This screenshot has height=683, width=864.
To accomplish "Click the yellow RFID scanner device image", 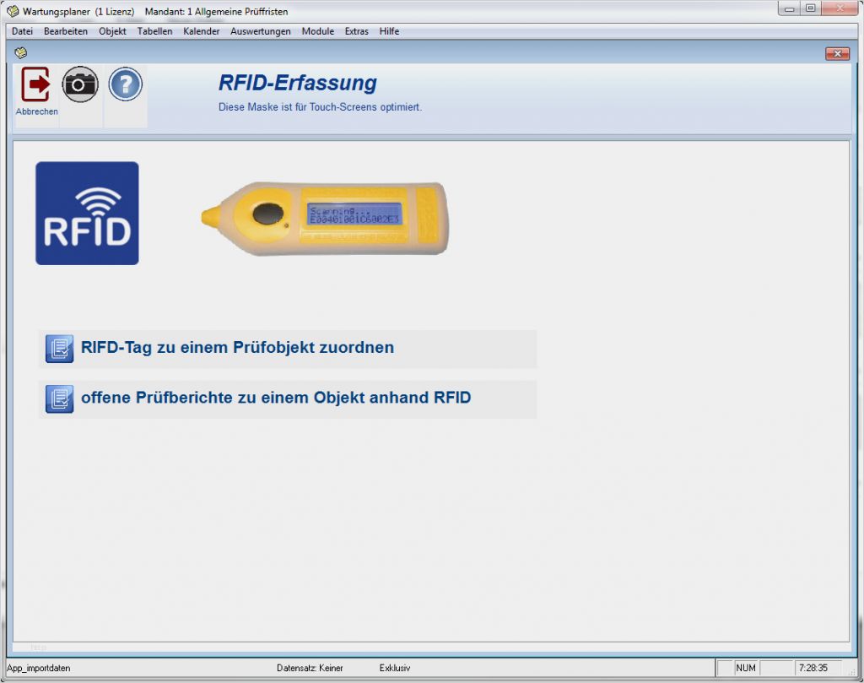I will [x=325, y=215].
